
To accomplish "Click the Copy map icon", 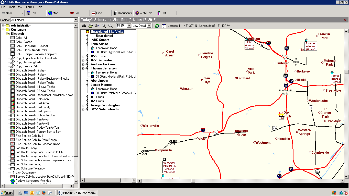I will (x=97, y=26).
